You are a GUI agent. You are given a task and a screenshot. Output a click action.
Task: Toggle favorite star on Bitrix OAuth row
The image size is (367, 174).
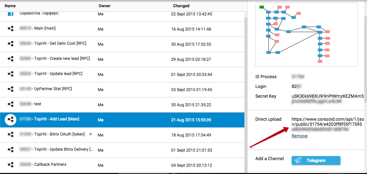tap(90, 134)
